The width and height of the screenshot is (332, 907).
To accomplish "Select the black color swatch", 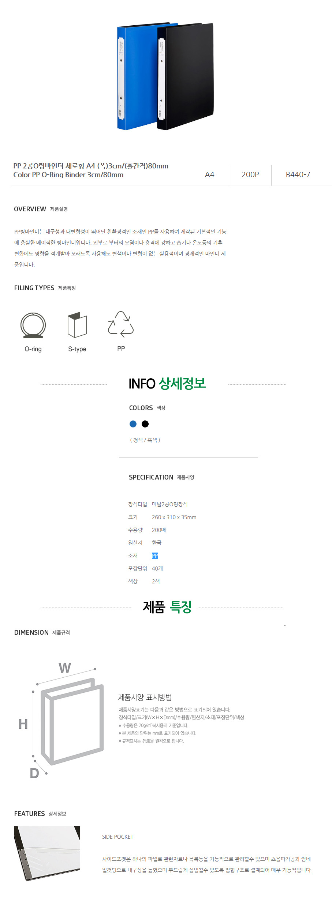I will coord(145,424).
